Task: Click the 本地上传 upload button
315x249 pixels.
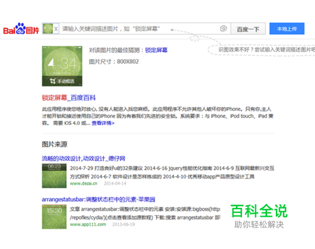Action: pyautogui.click(x=287, y=28)
